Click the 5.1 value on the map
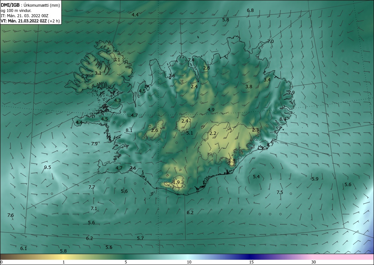Image resolution: width=374 pixels, height=265 pixels. pos(190,133)
